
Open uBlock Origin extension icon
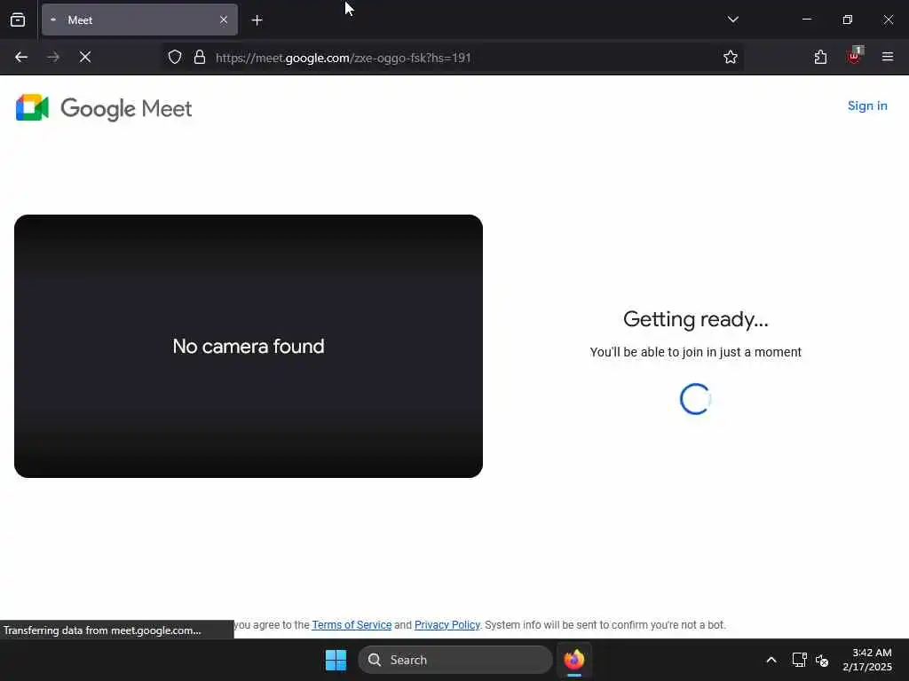coord(855,56)
